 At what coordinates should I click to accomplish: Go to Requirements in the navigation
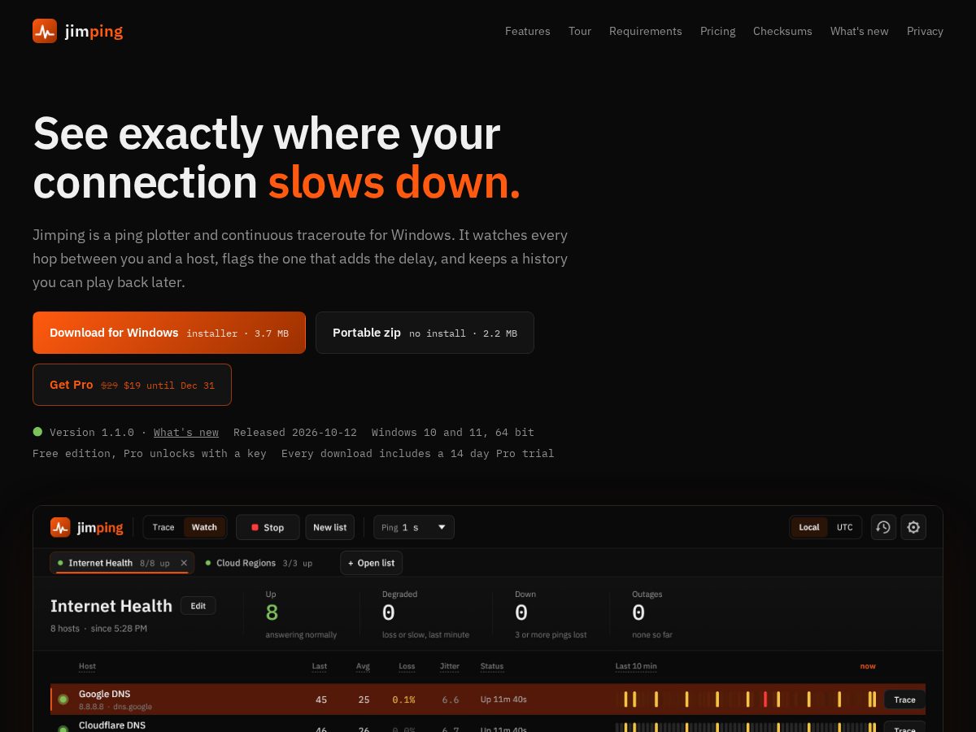coord(646,31)
